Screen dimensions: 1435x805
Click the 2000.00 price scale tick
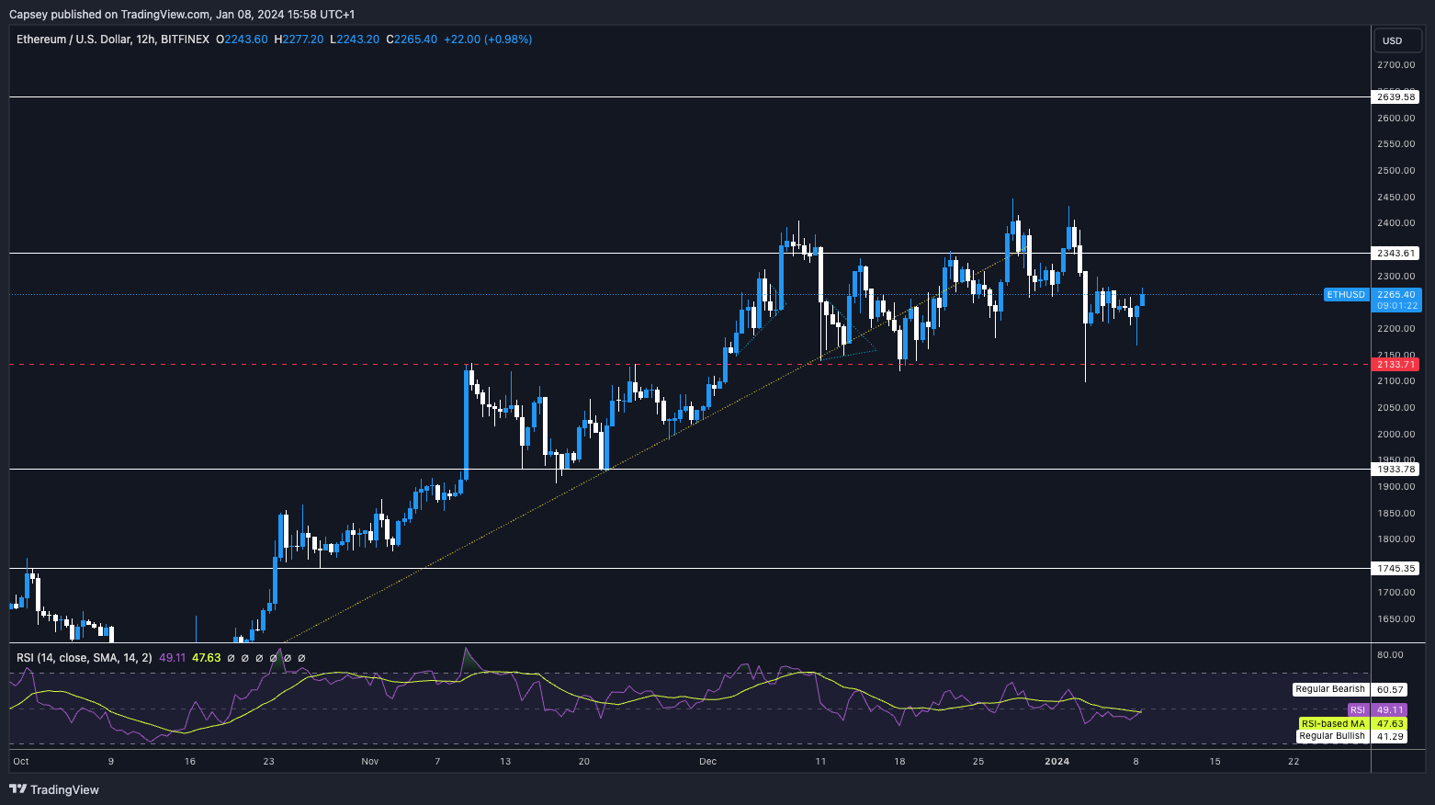pyautogui.click(x=1395, y=435)
